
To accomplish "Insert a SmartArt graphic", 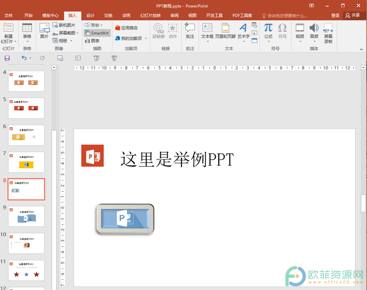I will pos(97,33).
